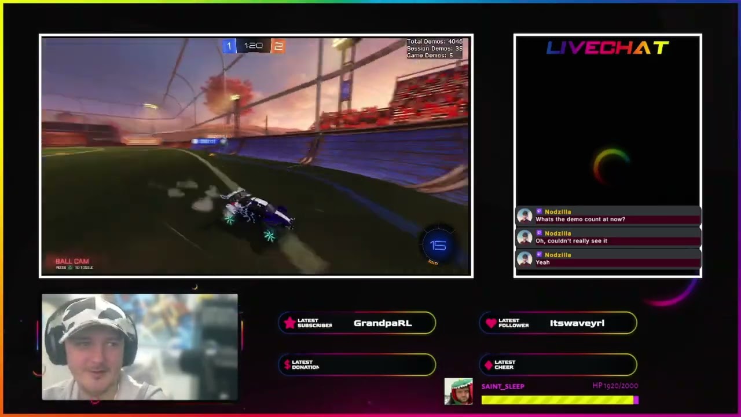Click the blue team score 1
The width and height of the screenshot is (741, 417).
(x=229, y=46)
